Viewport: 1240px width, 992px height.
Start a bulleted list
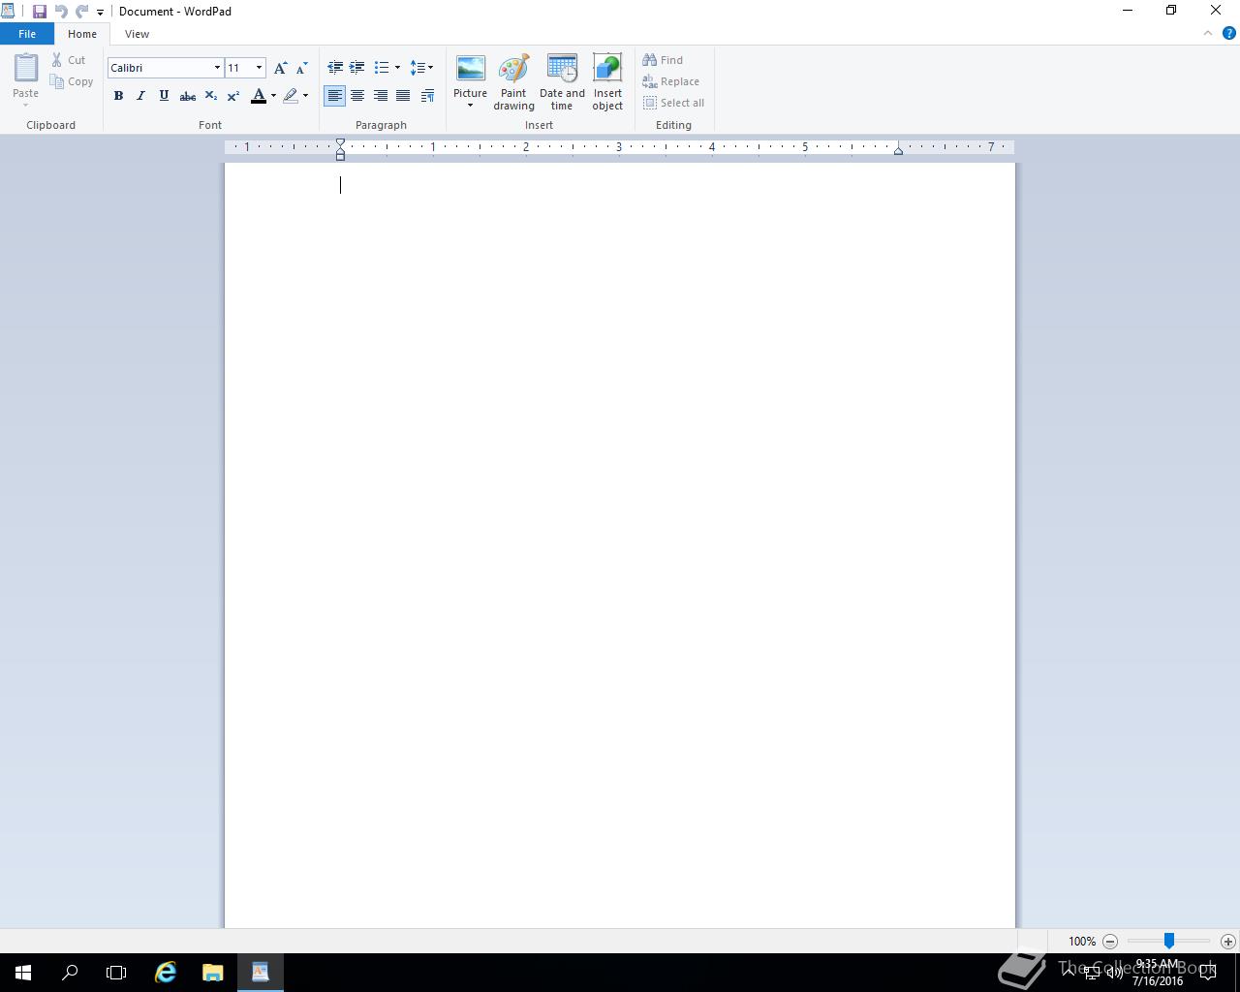point(382,68)
